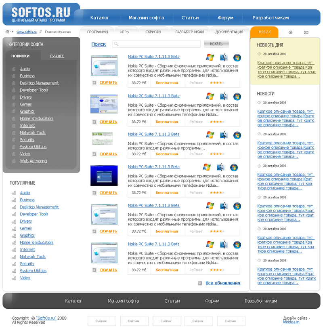Click first listing's screenshot thumbnail

point(105,65)
